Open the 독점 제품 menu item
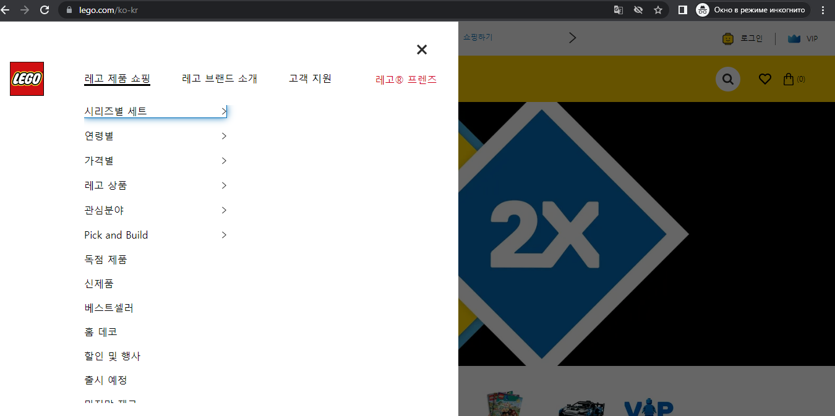This screenshot has height=416, width=835. 106,260
